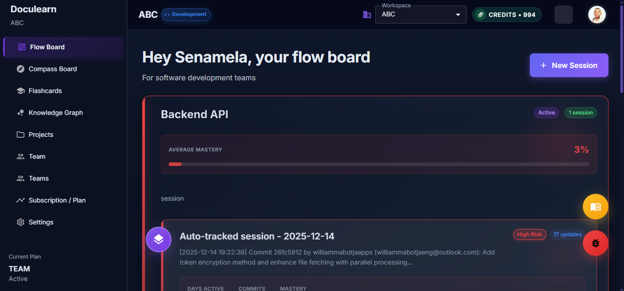Open the Workspace ABC dropdown
The height and width of the screenshot is (291, 624).
(457, 15)
